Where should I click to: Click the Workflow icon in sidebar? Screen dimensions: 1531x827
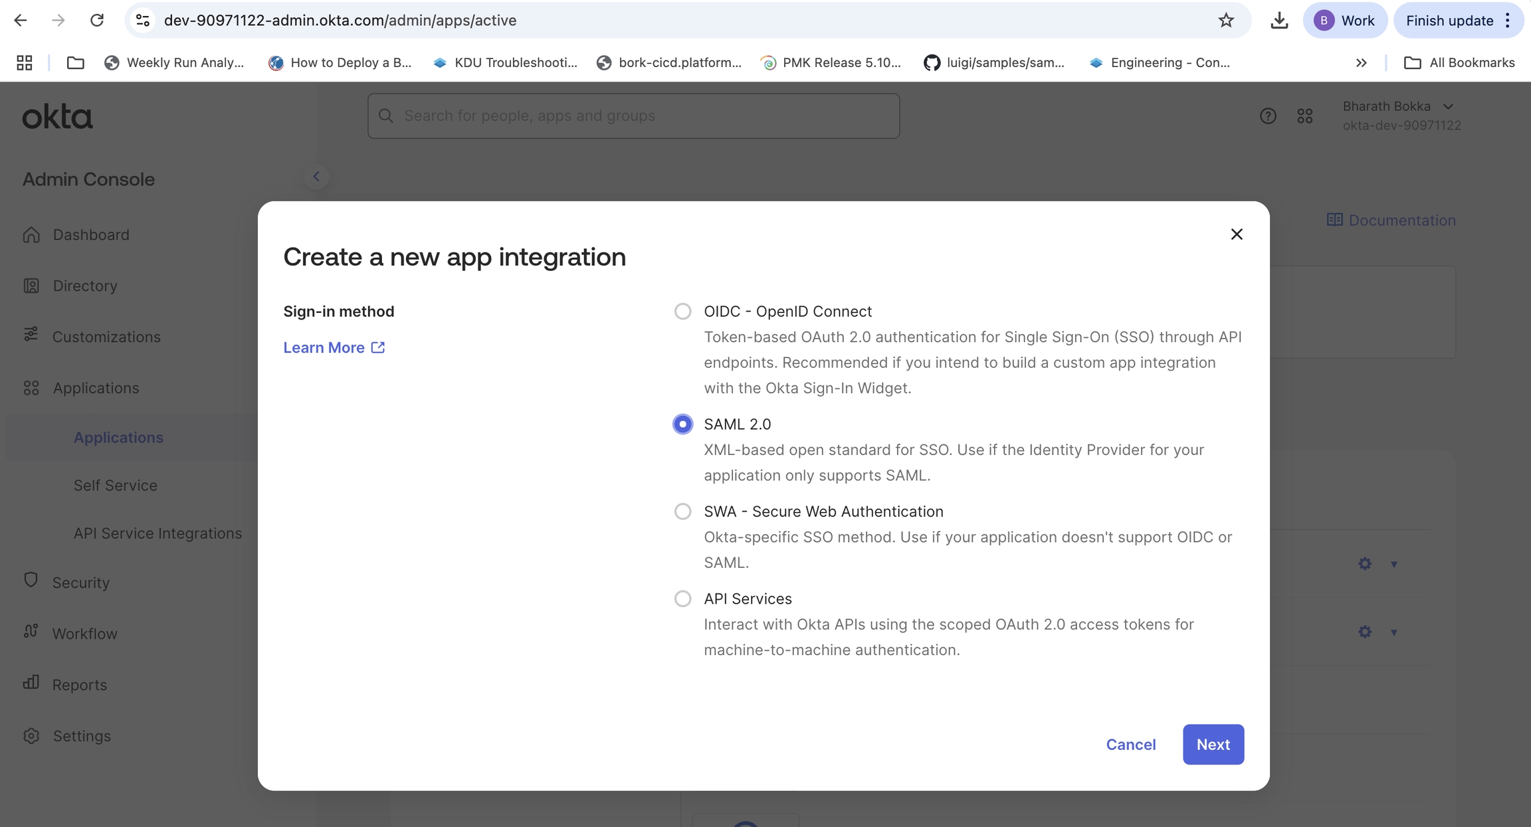click(31, 631)
